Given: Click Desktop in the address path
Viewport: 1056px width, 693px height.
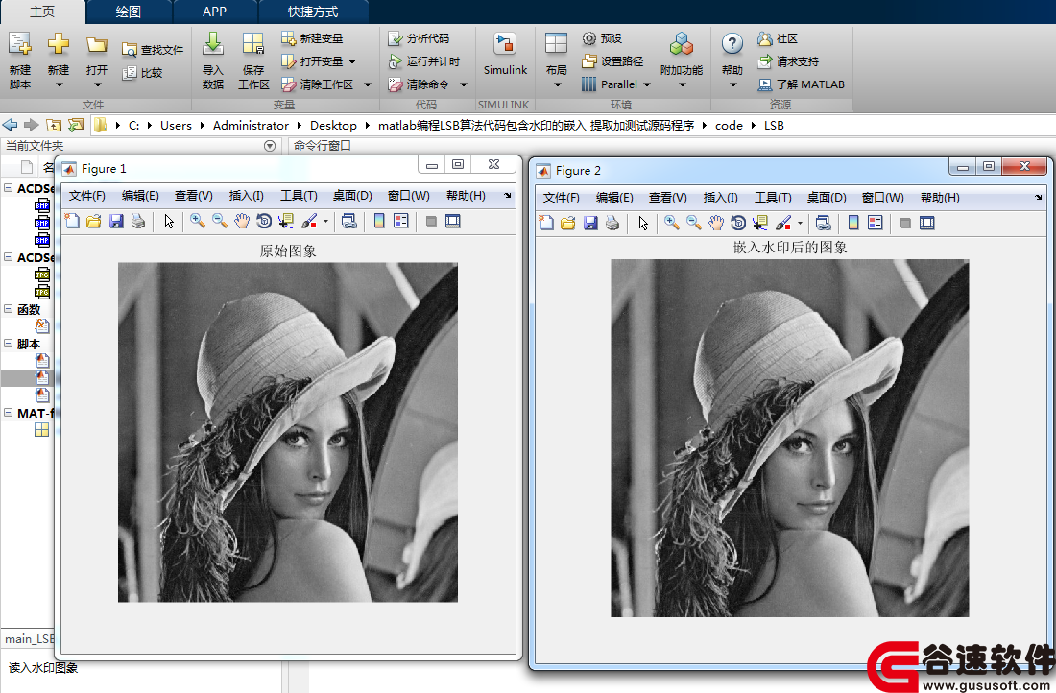Looking at the screenshot, I should [333, 126].
